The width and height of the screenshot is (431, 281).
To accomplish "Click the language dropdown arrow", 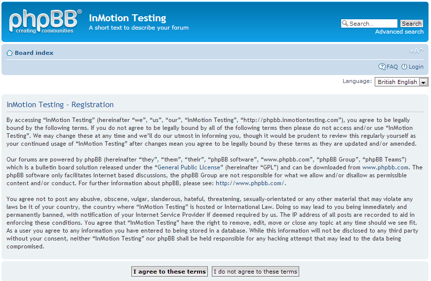I will click(x=423, y=82).
